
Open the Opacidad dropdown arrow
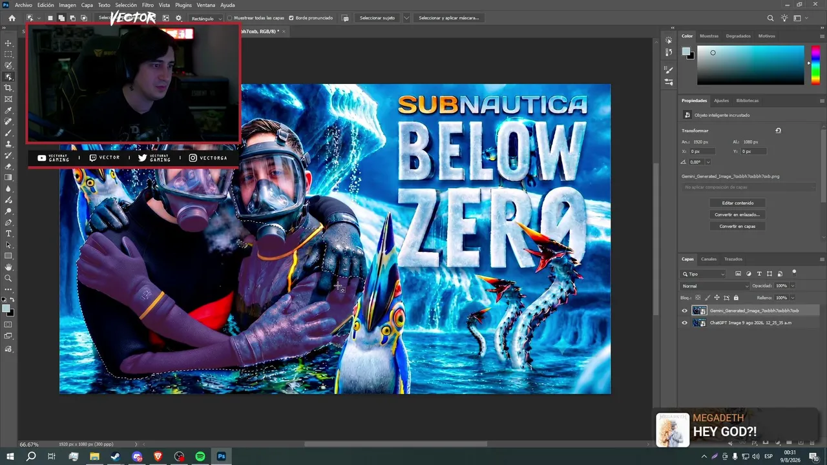793,285
